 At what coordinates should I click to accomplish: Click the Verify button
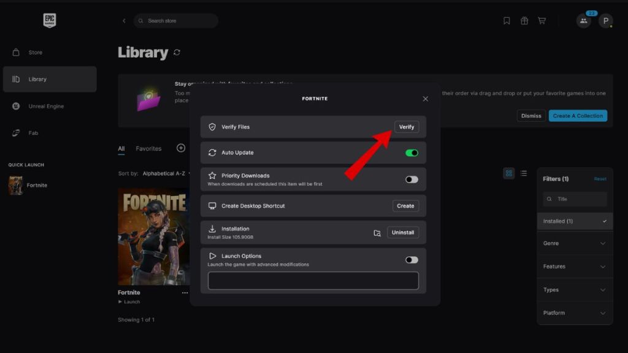coord(407,127)
